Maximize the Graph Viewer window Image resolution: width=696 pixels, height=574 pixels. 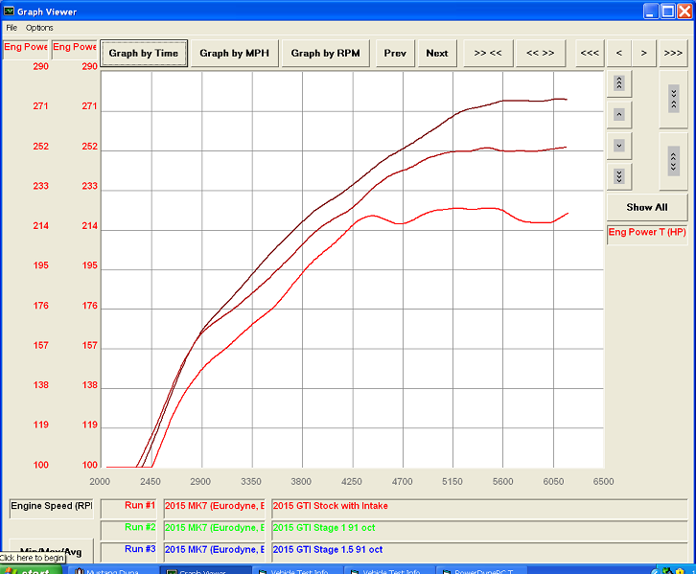point(667,11)
